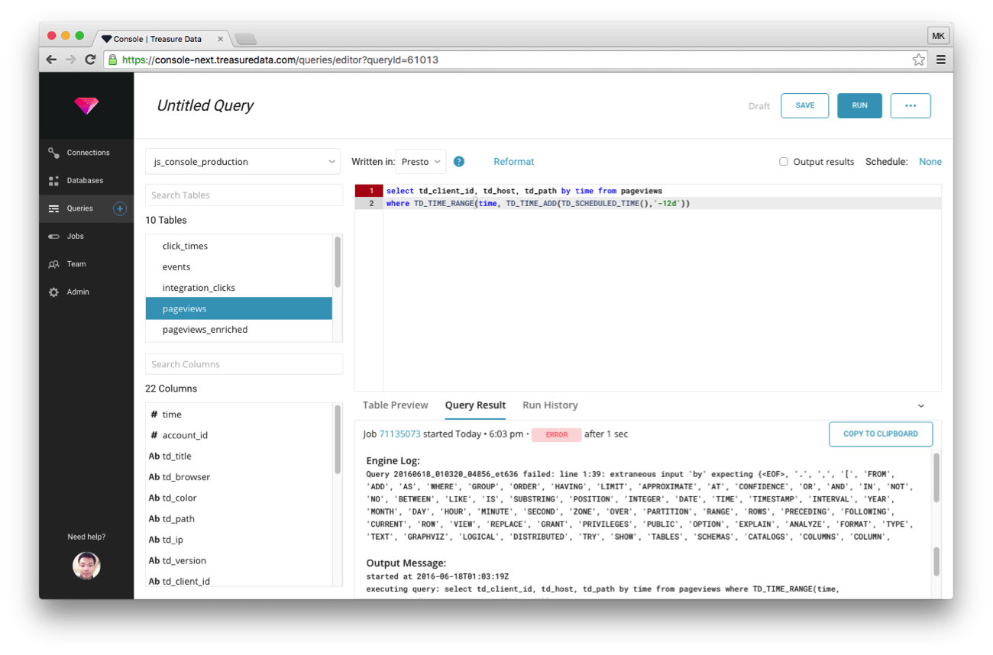Image resolution: width=993 pixels, height=655 pixels.
Task: Open the more options ellipsis button
Action: coord(911,105)
